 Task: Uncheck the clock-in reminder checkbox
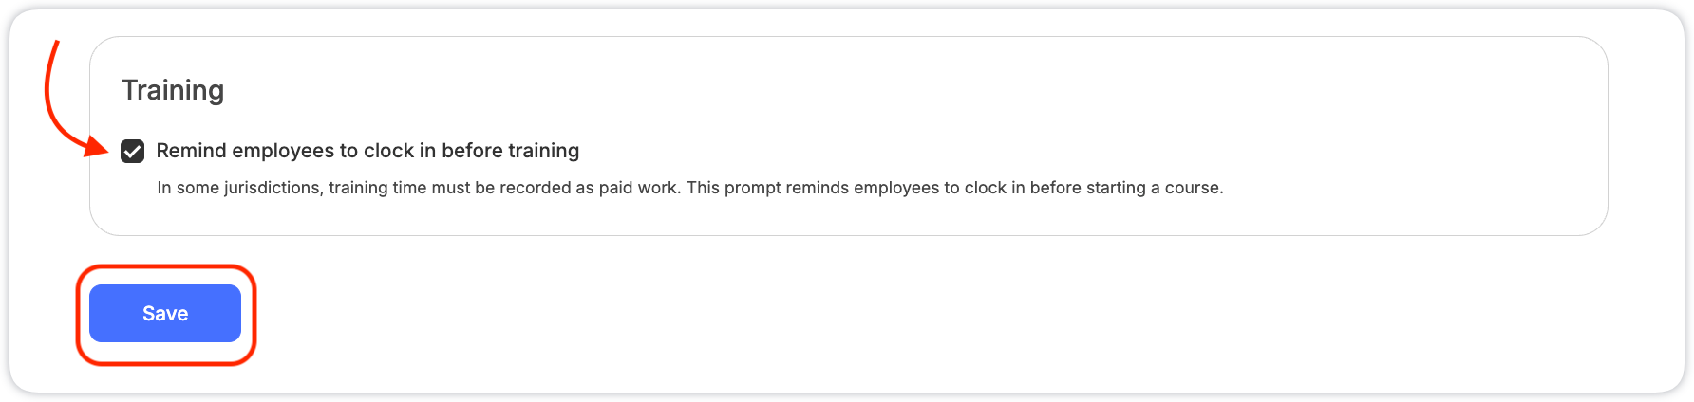point(132,151)
